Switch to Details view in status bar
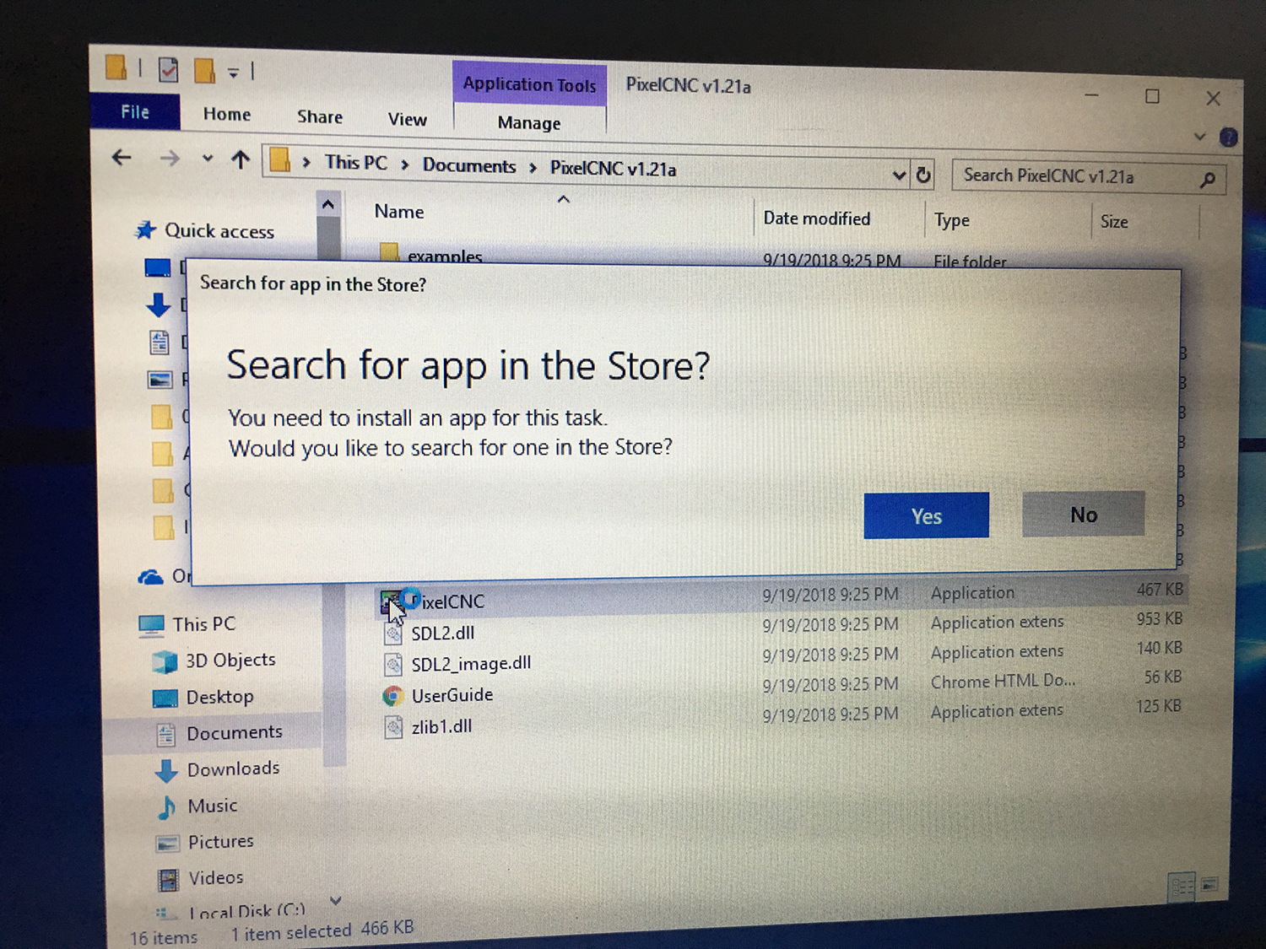 click(x=1182, y=887)
